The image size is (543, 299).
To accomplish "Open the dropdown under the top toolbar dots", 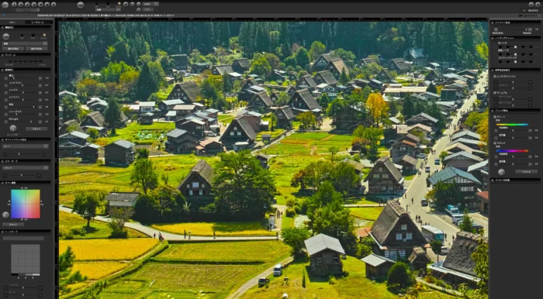I will (108, 9).
